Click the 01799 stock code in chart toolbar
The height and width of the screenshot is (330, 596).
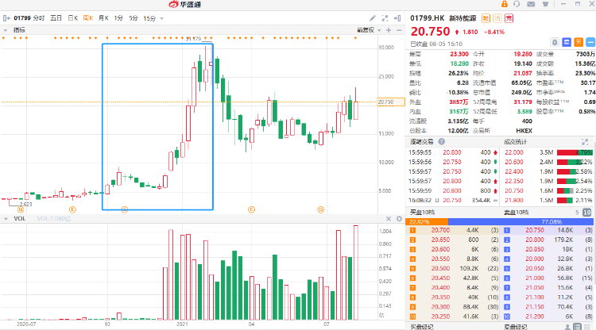click(x=22, y=18)
